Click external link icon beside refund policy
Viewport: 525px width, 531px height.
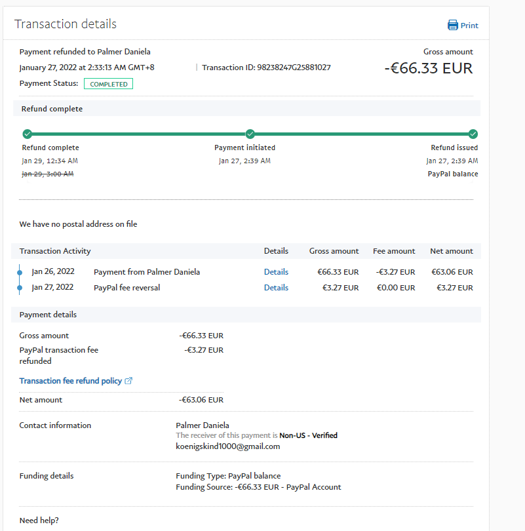click(128, 381)
